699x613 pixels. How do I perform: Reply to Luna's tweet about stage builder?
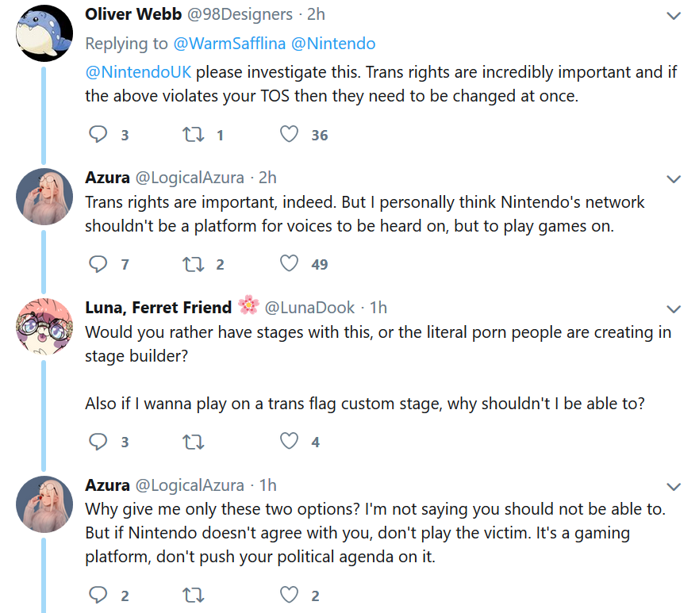click(x=98, y=442)
